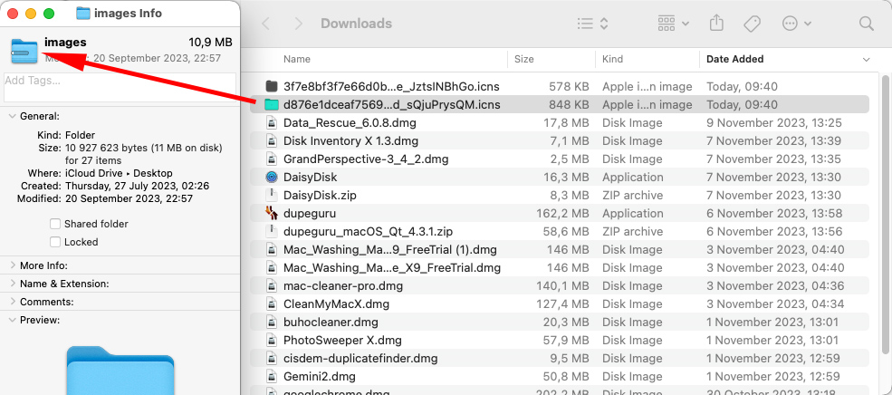Enable the Shared folder checkbox

tap(55, 224)
